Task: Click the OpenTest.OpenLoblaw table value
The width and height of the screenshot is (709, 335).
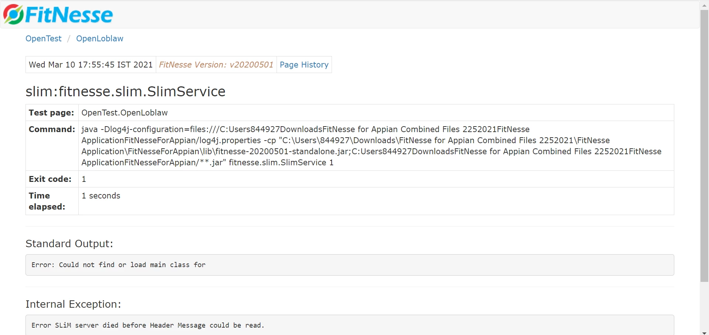Action: [124, 113]
